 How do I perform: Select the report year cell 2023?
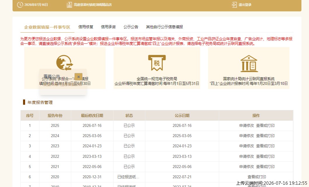55,146
